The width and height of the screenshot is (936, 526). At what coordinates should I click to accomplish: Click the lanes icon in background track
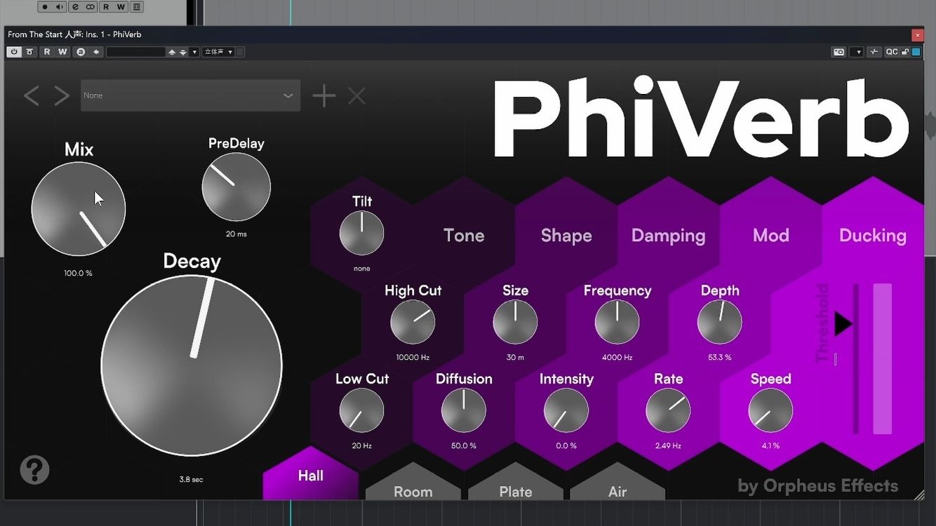pyautogui.click(x=136, y=7)
